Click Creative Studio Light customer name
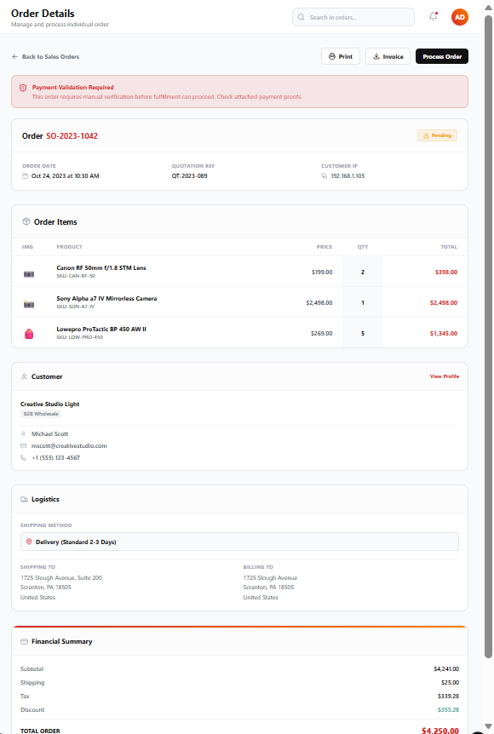Image resolution: width=494 pixels, height=734 pixels. click(x=49, y=404)
